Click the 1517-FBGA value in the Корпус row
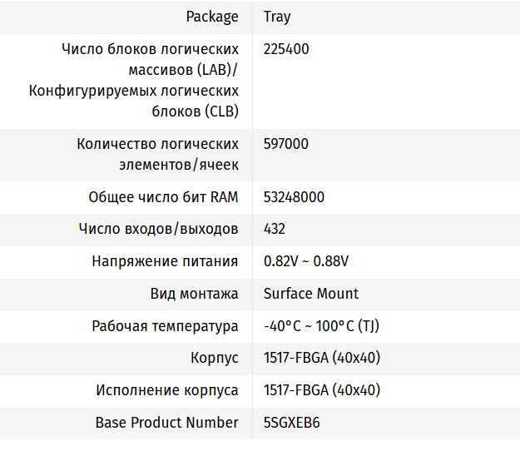 click(321, 358)
